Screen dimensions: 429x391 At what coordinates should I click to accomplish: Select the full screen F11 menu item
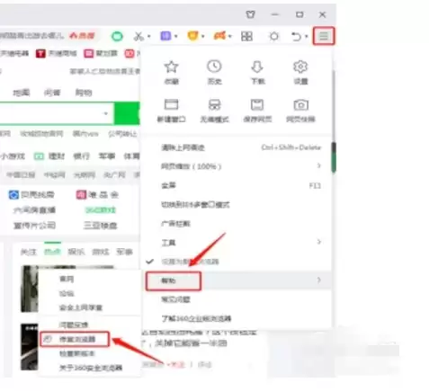[x=237, y=185]
